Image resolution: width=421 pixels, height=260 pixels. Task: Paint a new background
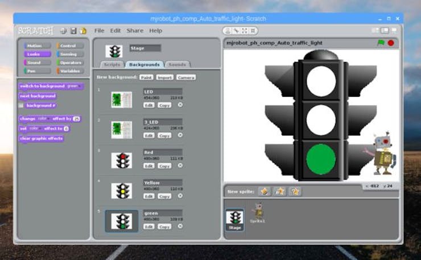pyautogui.click(x=146, y=77)
